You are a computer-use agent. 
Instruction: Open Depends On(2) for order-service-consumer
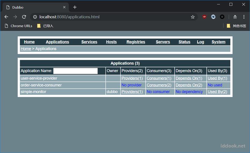[x=189, y=85]
